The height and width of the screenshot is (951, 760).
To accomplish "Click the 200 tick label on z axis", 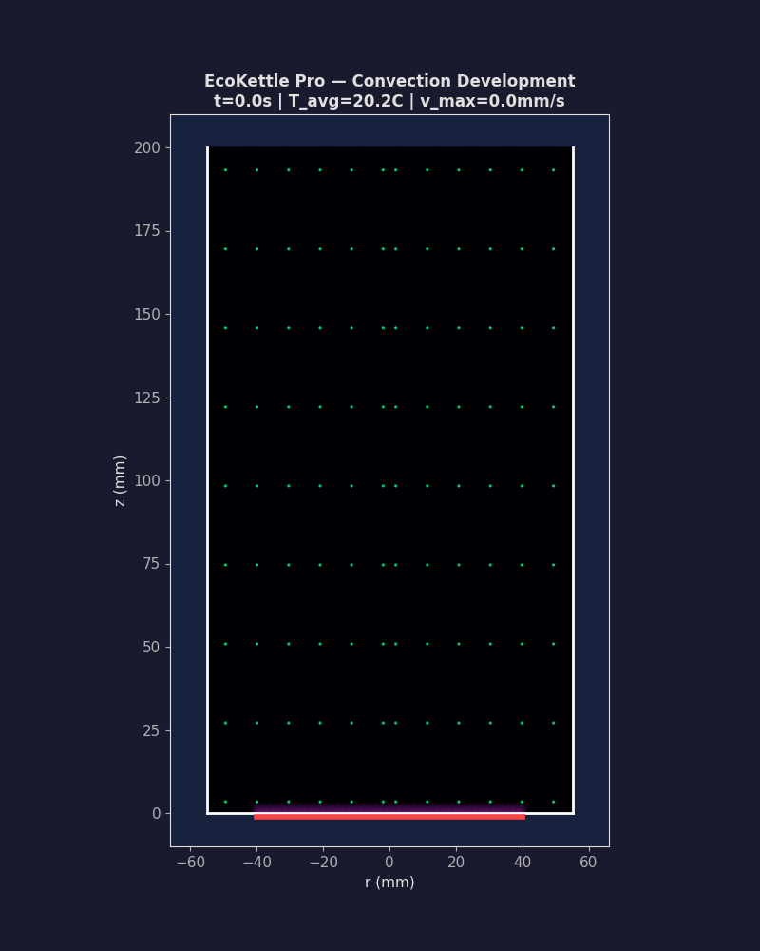I will pyautogui.click(x=146, y=148).
